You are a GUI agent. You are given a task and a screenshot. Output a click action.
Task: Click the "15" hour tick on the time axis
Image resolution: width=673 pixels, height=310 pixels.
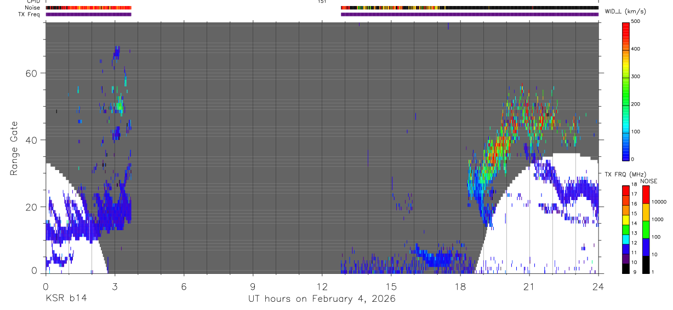391,286
